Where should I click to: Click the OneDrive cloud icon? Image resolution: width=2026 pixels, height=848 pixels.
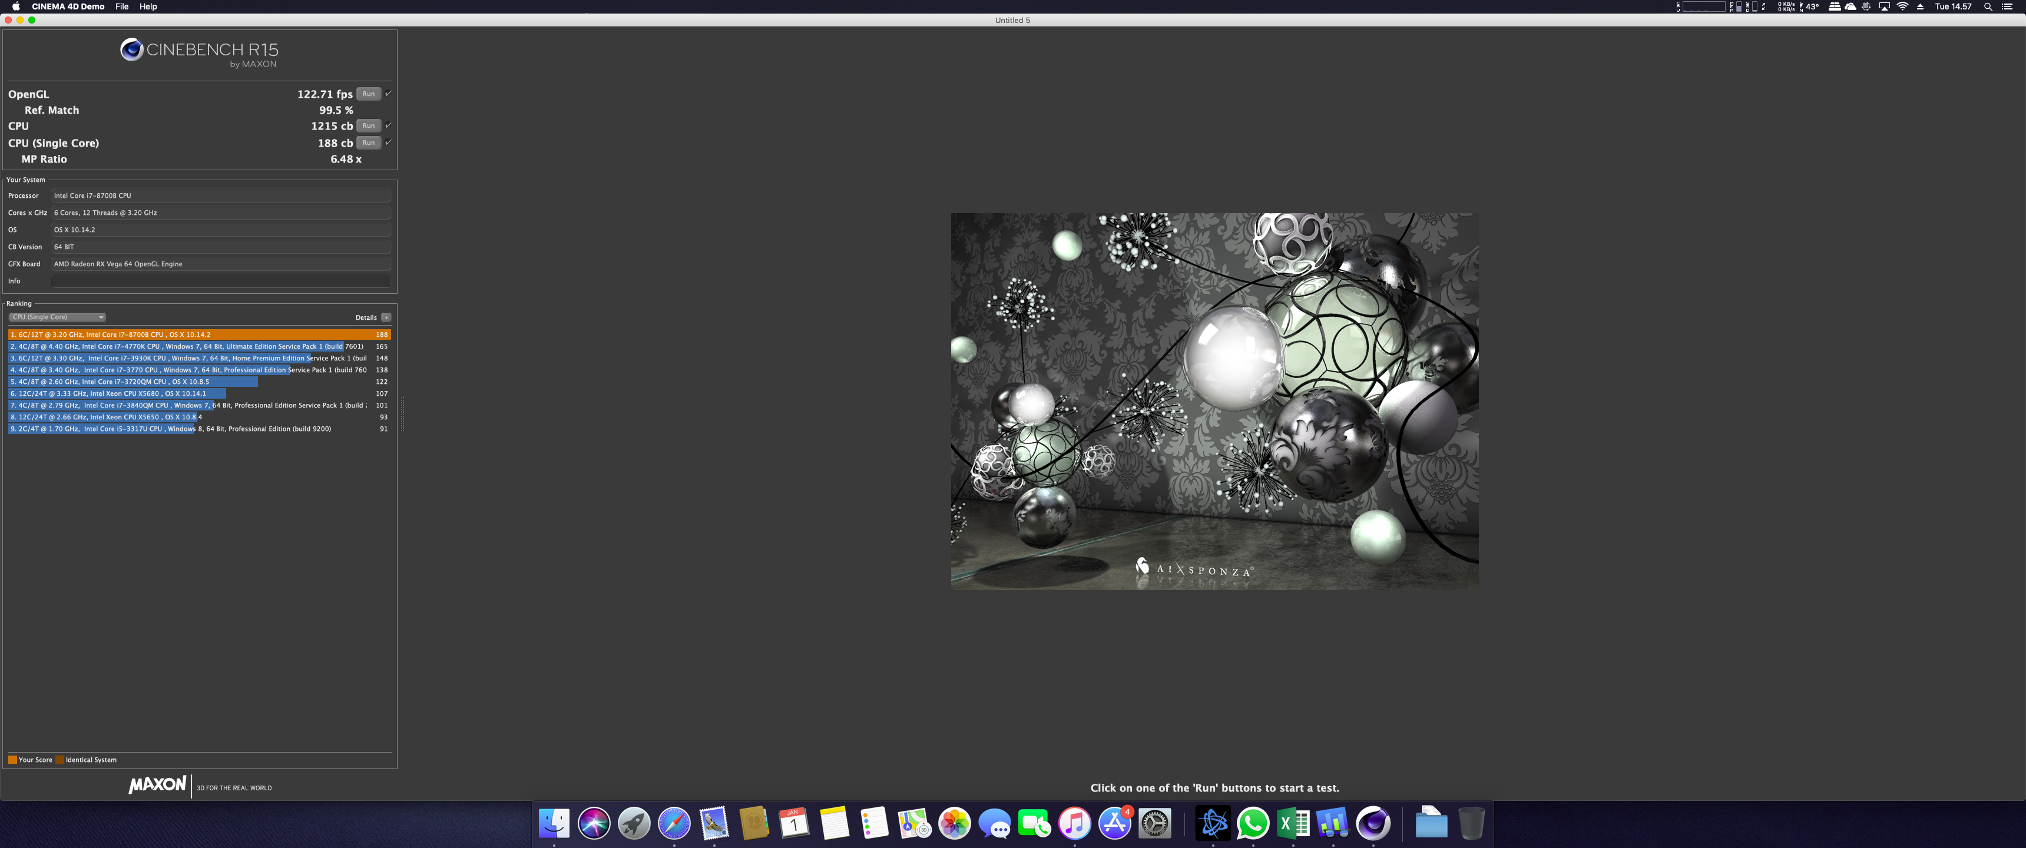(x=1850, y=6)
